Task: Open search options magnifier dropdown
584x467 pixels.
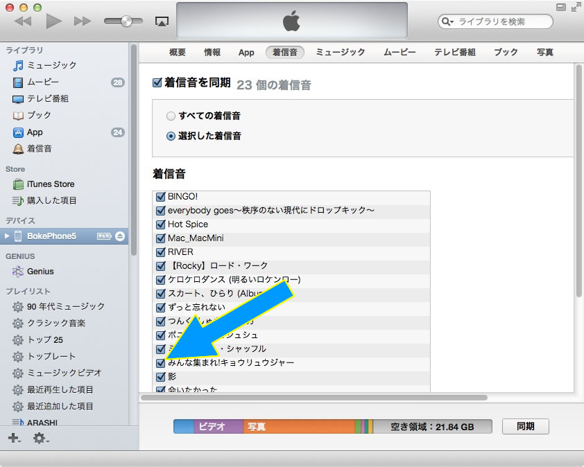Action: coord(447,21)
